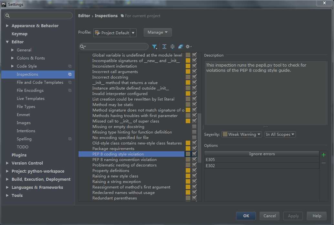Expand Appearance & Behavior section

(7, 26)
